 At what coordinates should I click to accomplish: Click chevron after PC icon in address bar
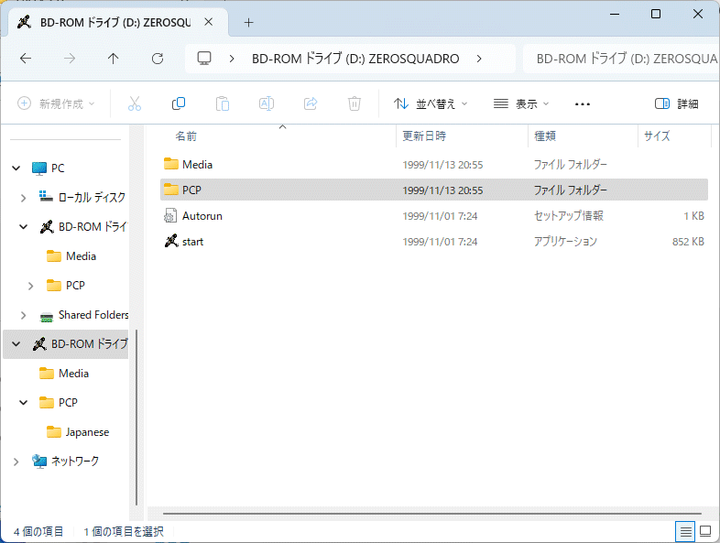click(x=232, y=59)
